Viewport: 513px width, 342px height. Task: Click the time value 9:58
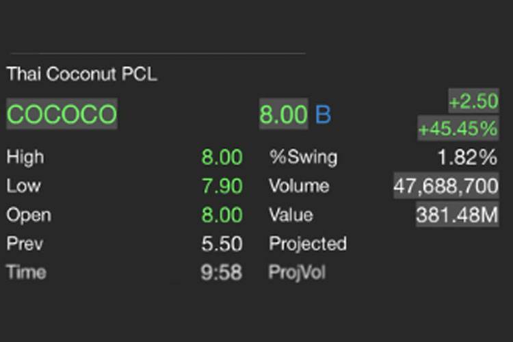tap(222, 272)
